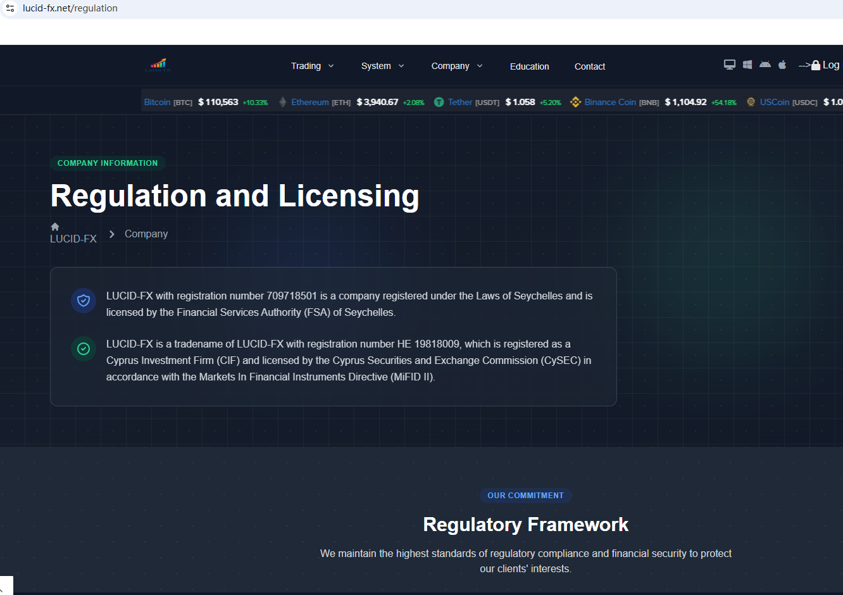
Task: Click the USCoin icon in ticker
Action: [x=751, y=102]
